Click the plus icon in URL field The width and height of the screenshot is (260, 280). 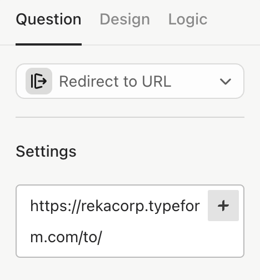point(223,206)
